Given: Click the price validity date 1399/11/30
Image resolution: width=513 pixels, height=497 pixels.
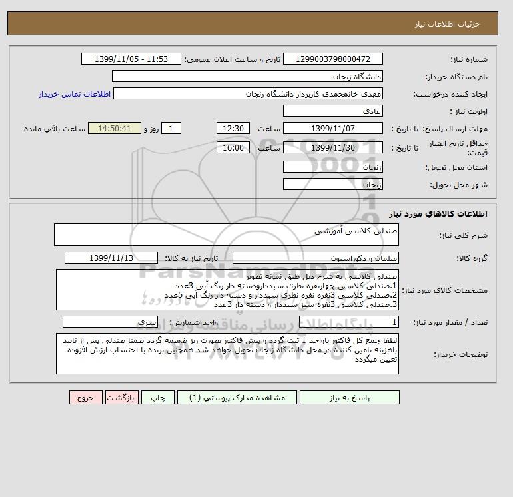Looking at the screenshot, I should pos(332,147).
